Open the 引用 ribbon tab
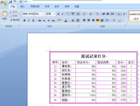This screenshot has width=140, height=106. coord(47,6)
